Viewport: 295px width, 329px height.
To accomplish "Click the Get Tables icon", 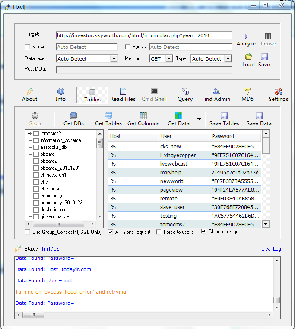I will click(108, 116).
